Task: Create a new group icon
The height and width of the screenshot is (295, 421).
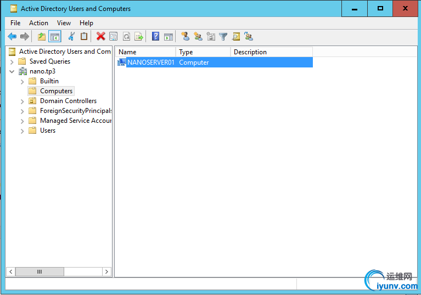Action: click(x=198, y=36)
